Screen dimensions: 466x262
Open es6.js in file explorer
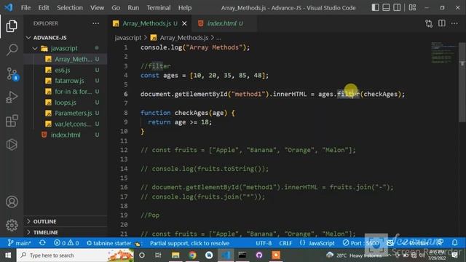pyautogui.click(x=66, y=70)
